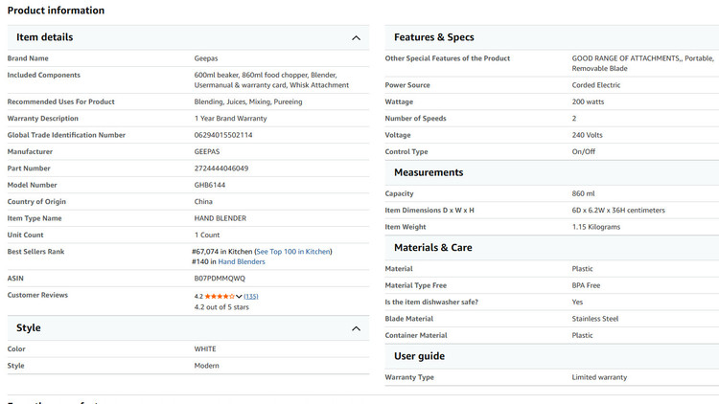Click the Number of Speeds label

click(415, 118)
